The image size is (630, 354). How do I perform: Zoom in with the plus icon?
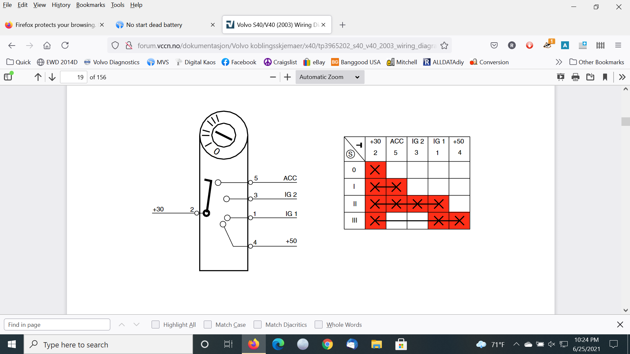pyautogui.click(x=287, y=77)
